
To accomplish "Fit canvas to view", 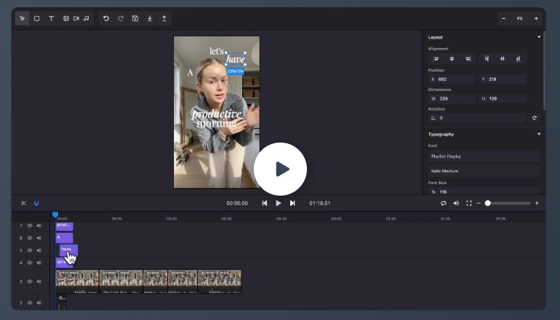I will point(520,19).
